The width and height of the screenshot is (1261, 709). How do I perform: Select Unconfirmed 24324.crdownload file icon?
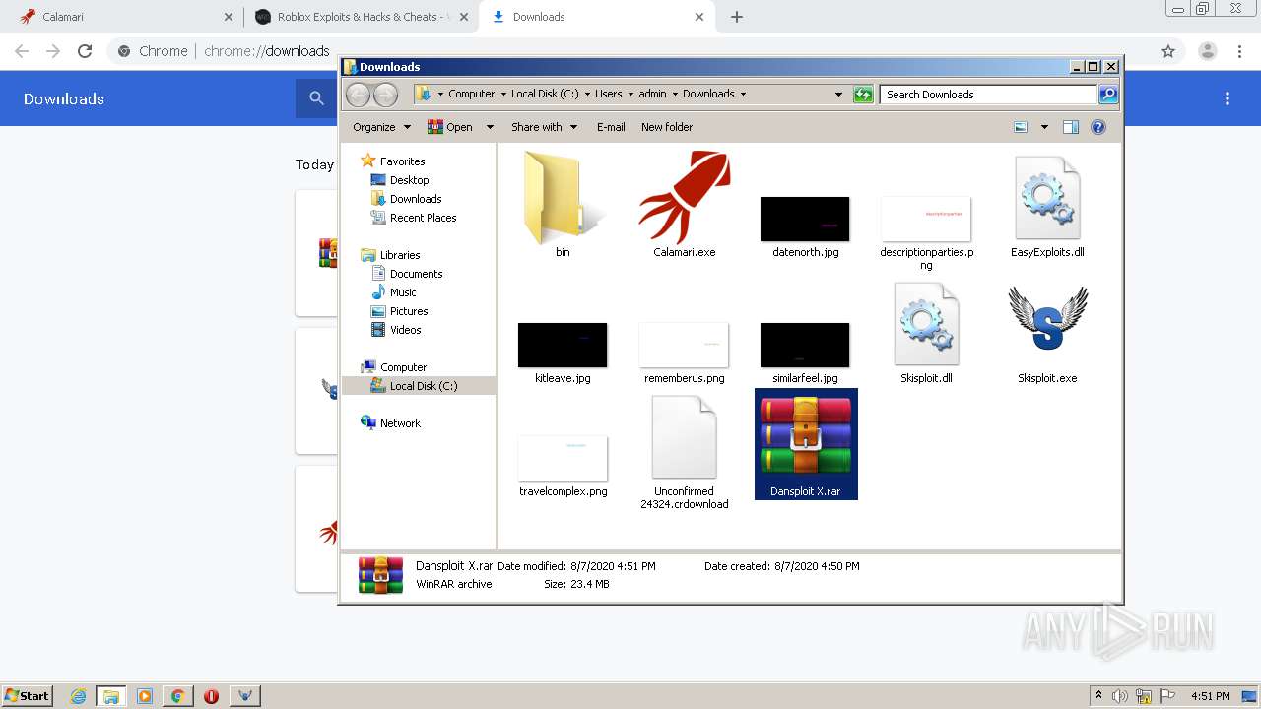684,437
